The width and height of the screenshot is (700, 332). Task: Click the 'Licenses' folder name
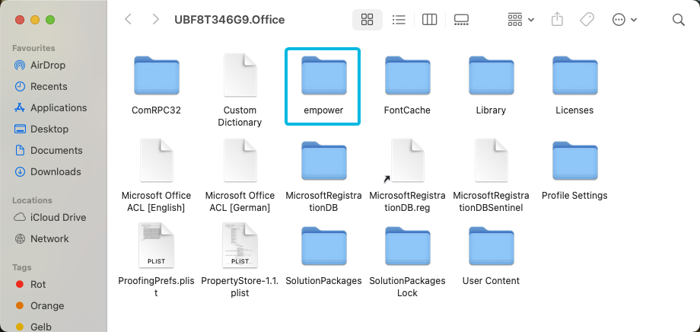[574, 110]
